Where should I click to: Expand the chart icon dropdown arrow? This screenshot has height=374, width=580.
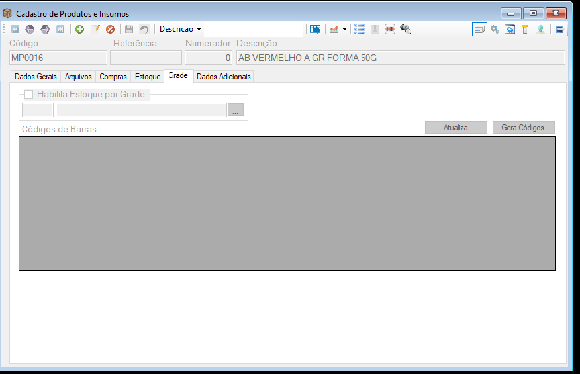coord(344,29)
